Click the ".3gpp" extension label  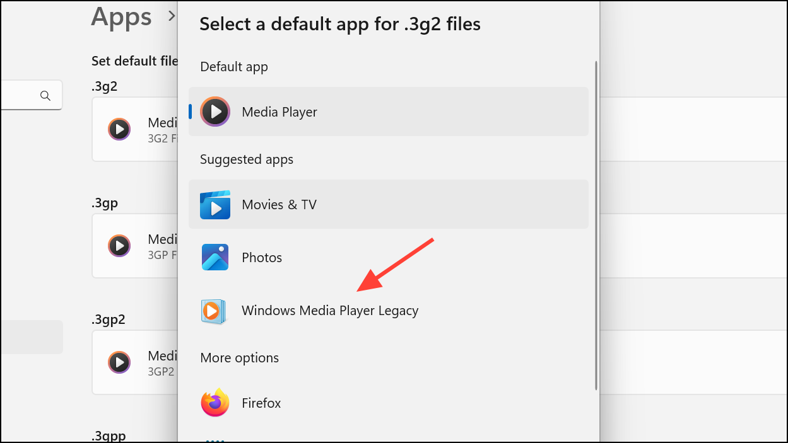point(109,435)
